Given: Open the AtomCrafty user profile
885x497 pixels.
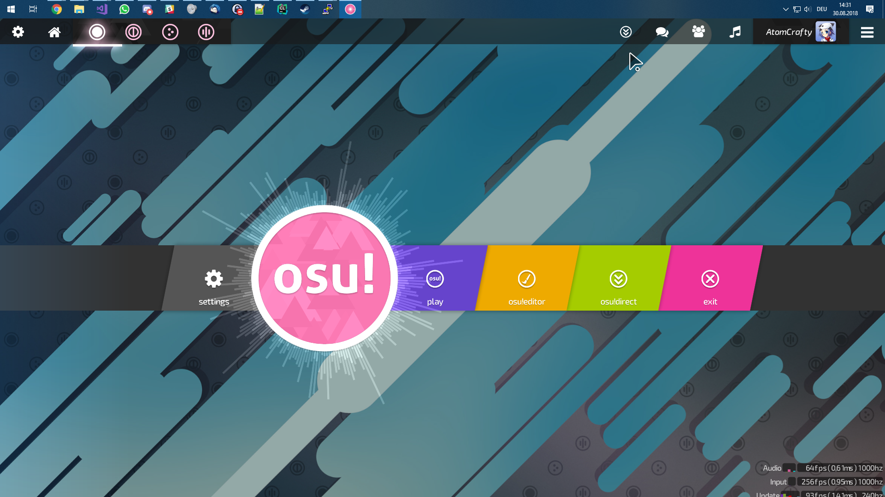Looking at the screenshot, I should coord(801,32).
